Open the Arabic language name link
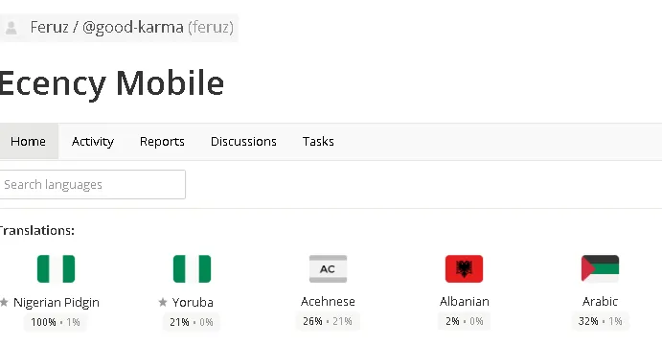This screenshot has height=346, width=662. (x=600, y=302)
